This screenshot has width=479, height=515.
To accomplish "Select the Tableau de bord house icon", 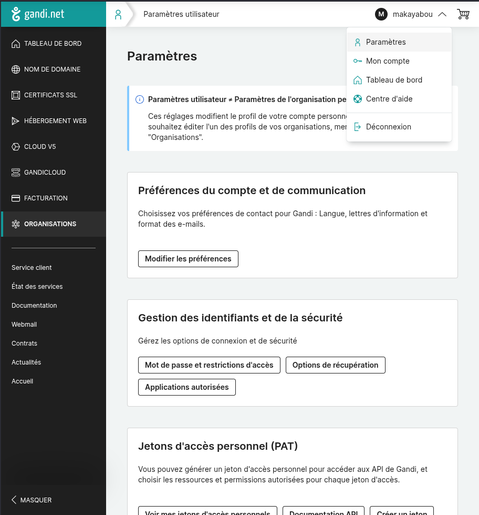I will click(16, 43).
